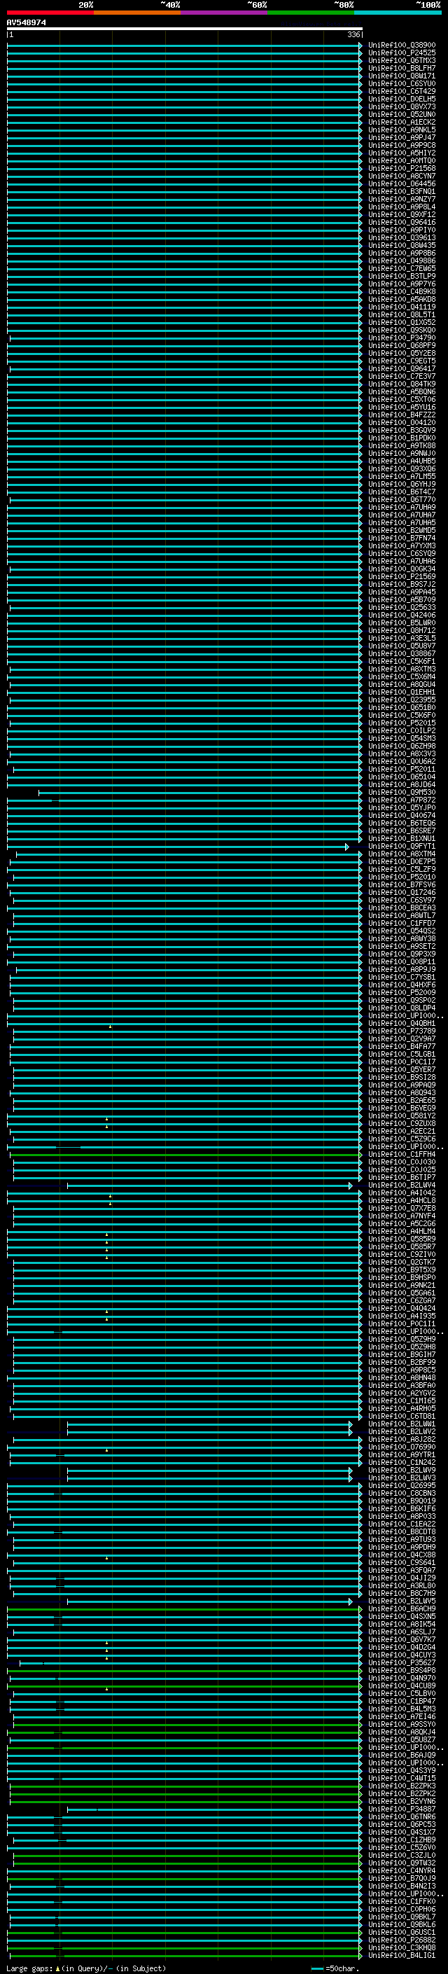The image size is (448, 1974).
Task: Select the UniRef100_Q5YER7 label
Action: [x=402, y=1070]
